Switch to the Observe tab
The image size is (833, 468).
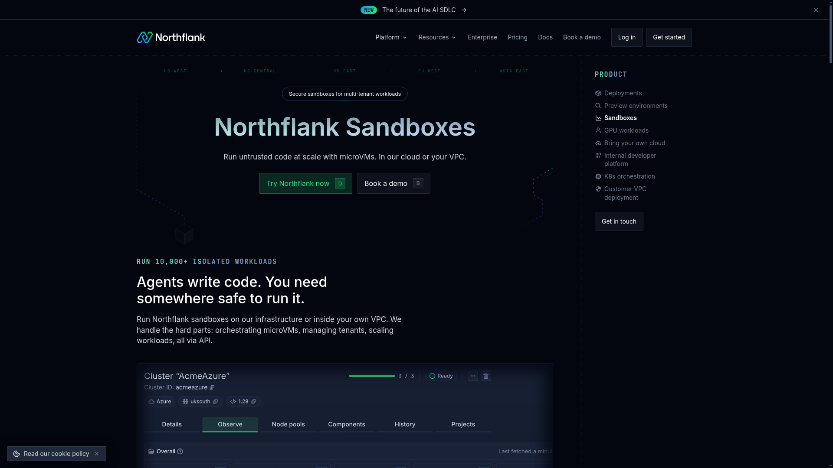point(230,425)
